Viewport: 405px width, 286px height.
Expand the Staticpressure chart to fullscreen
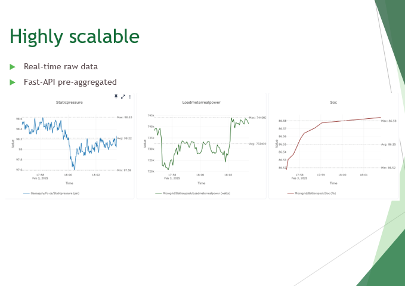click(x=123, y=97)
